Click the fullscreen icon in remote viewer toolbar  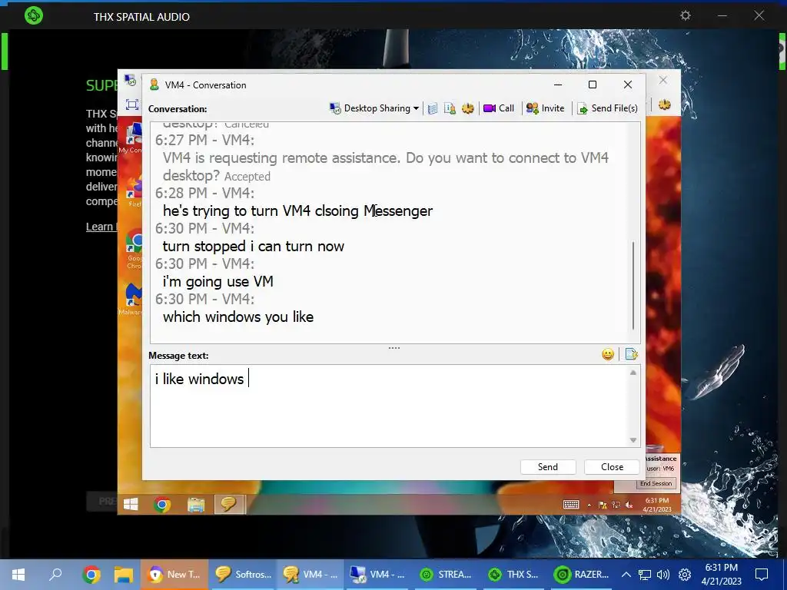pyautogui.click(x=132, y=104)
